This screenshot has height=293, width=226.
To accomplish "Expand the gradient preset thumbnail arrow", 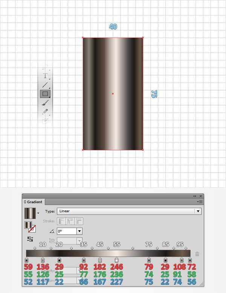I will 38,213.
